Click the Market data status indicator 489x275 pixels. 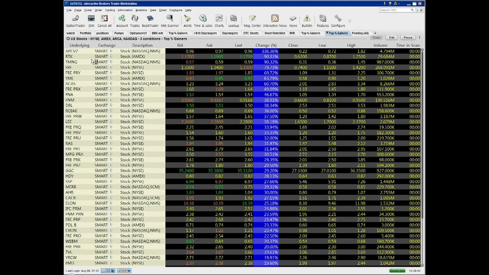(x=397, y=271)
